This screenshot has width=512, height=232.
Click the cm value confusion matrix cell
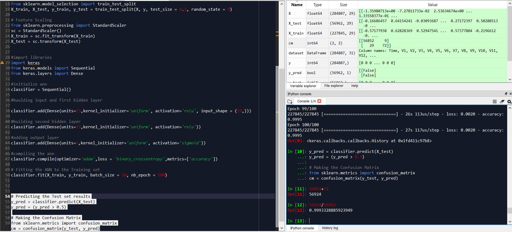(432, 43)
